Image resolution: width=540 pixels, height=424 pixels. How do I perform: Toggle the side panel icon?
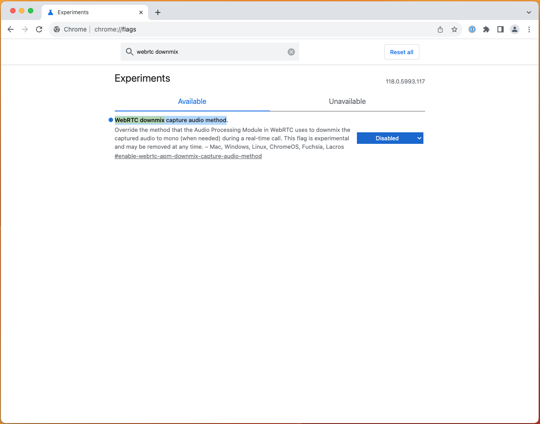(500, 29)
